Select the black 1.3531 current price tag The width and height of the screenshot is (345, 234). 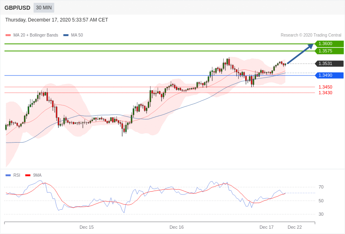click(x=329, y=64)
